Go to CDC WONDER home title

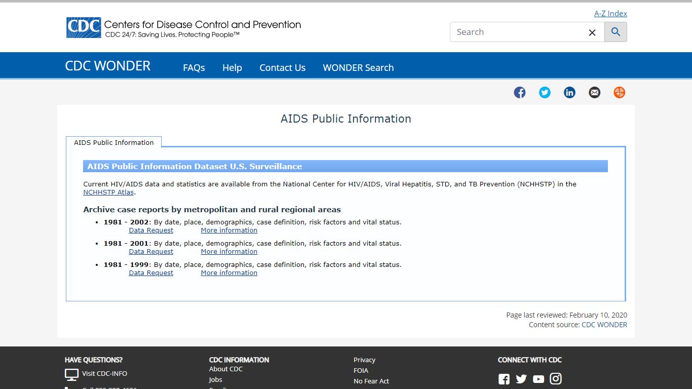108,66
